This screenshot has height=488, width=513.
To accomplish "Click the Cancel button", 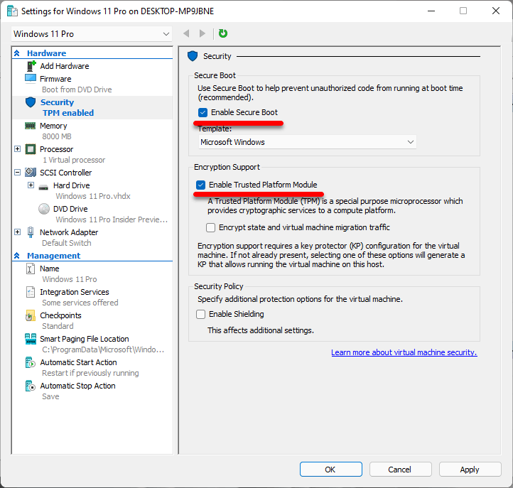I will click(x=401, y=470).
